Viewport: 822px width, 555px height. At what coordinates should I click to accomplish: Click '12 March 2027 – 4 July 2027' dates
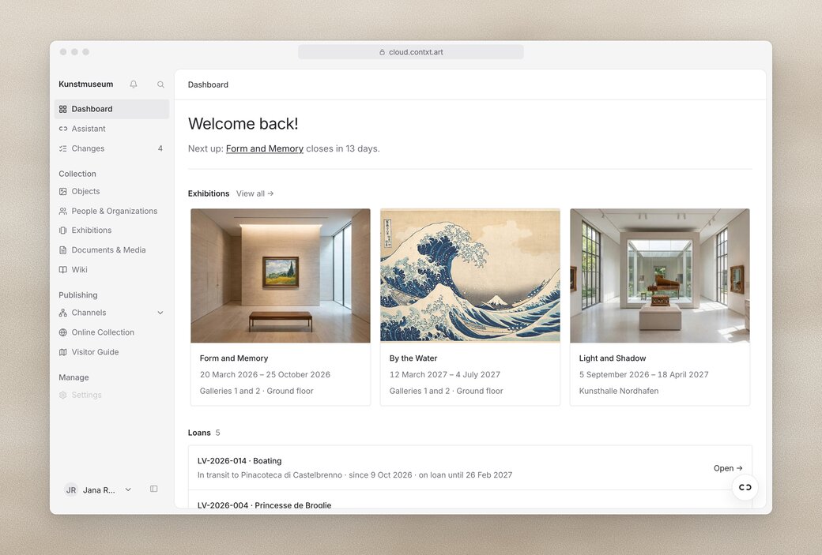[x=444, y=375]
